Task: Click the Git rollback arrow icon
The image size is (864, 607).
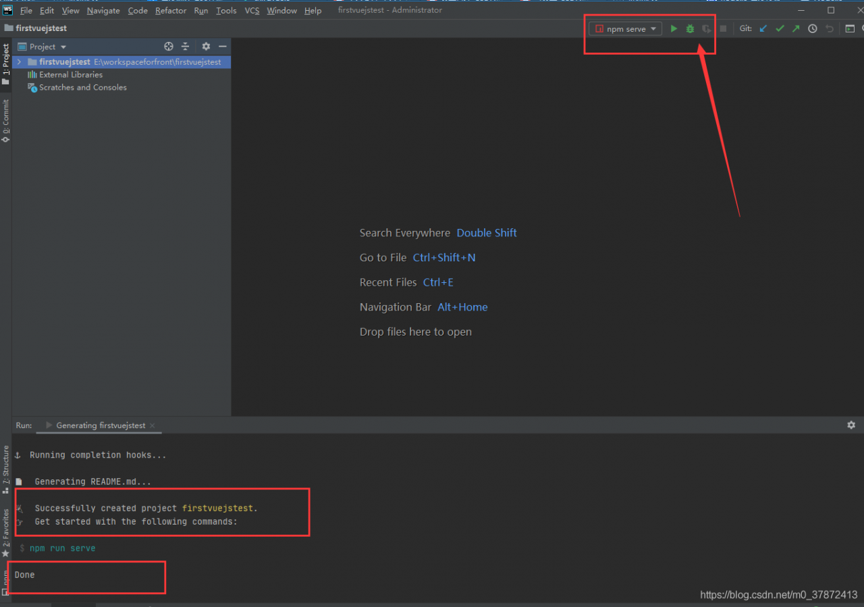Action: [830, 29]
